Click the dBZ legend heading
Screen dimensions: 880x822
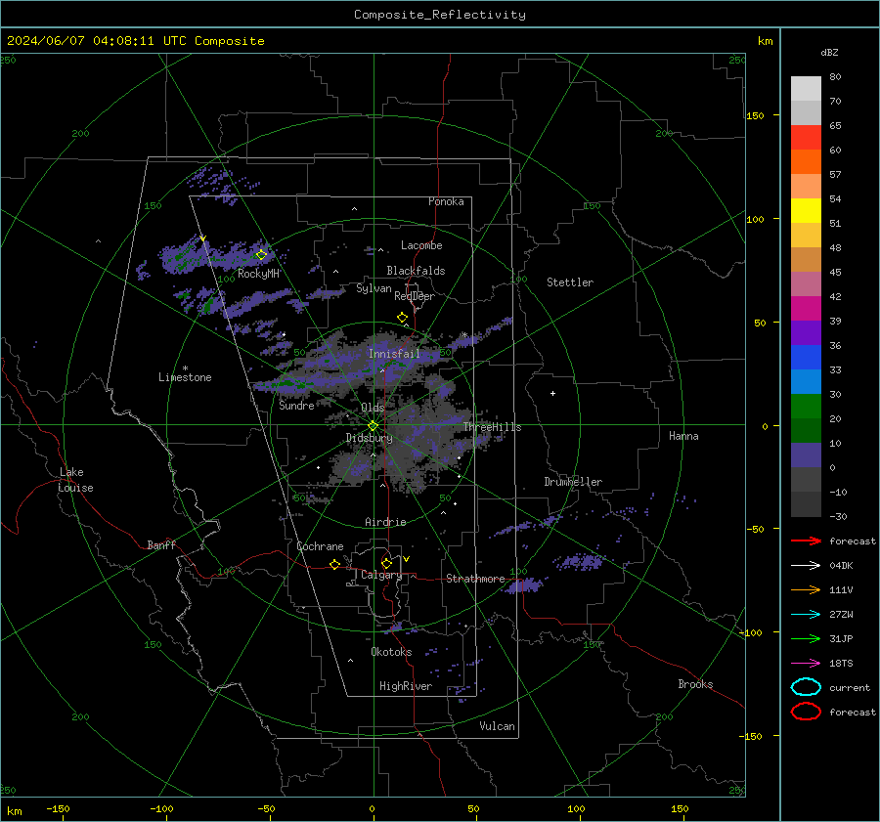(x=829, y=52)
